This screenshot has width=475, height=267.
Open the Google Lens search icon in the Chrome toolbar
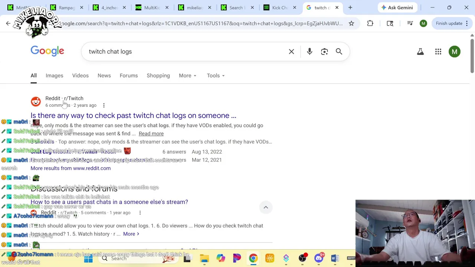click(x=390, y=23)
